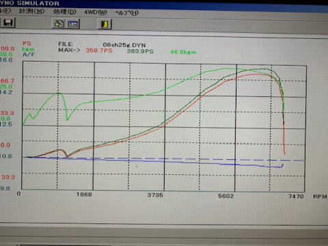
Task: Click the yellow exit door icon
Action: (105, 24)
